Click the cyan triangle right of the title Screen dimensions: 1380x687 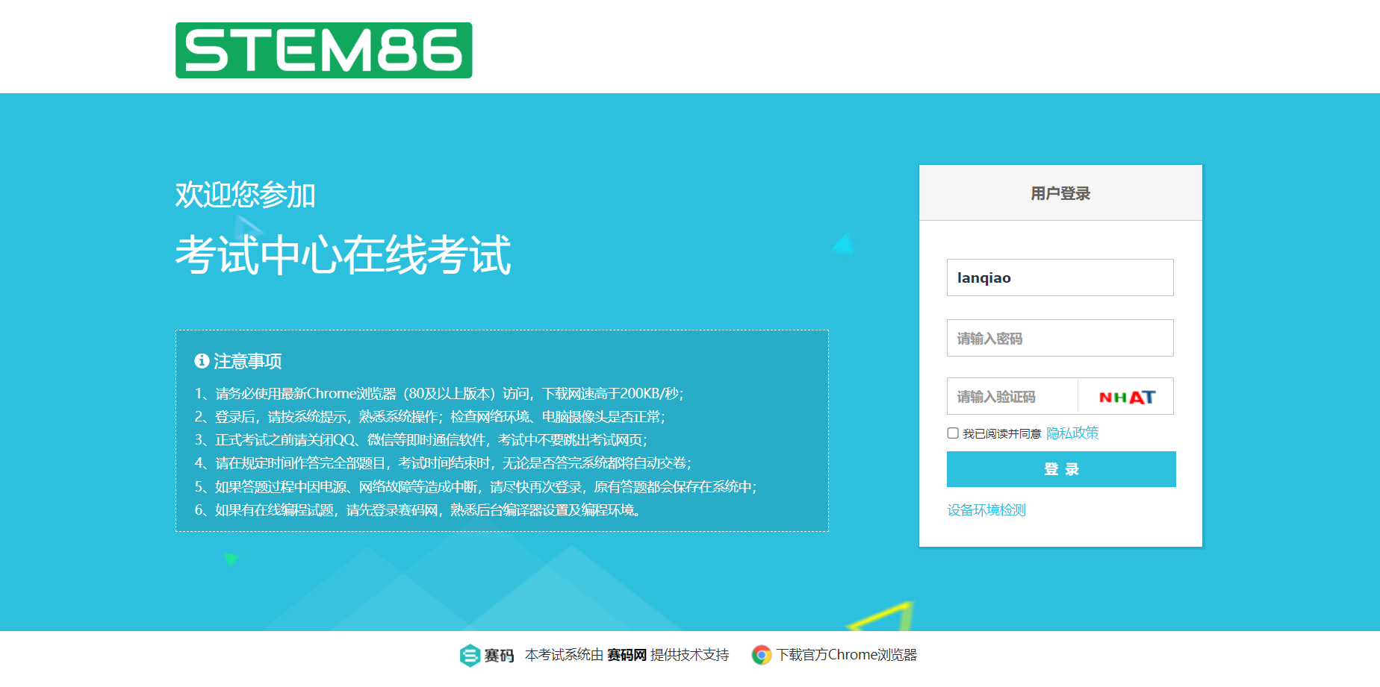click(x=844, y=244)
